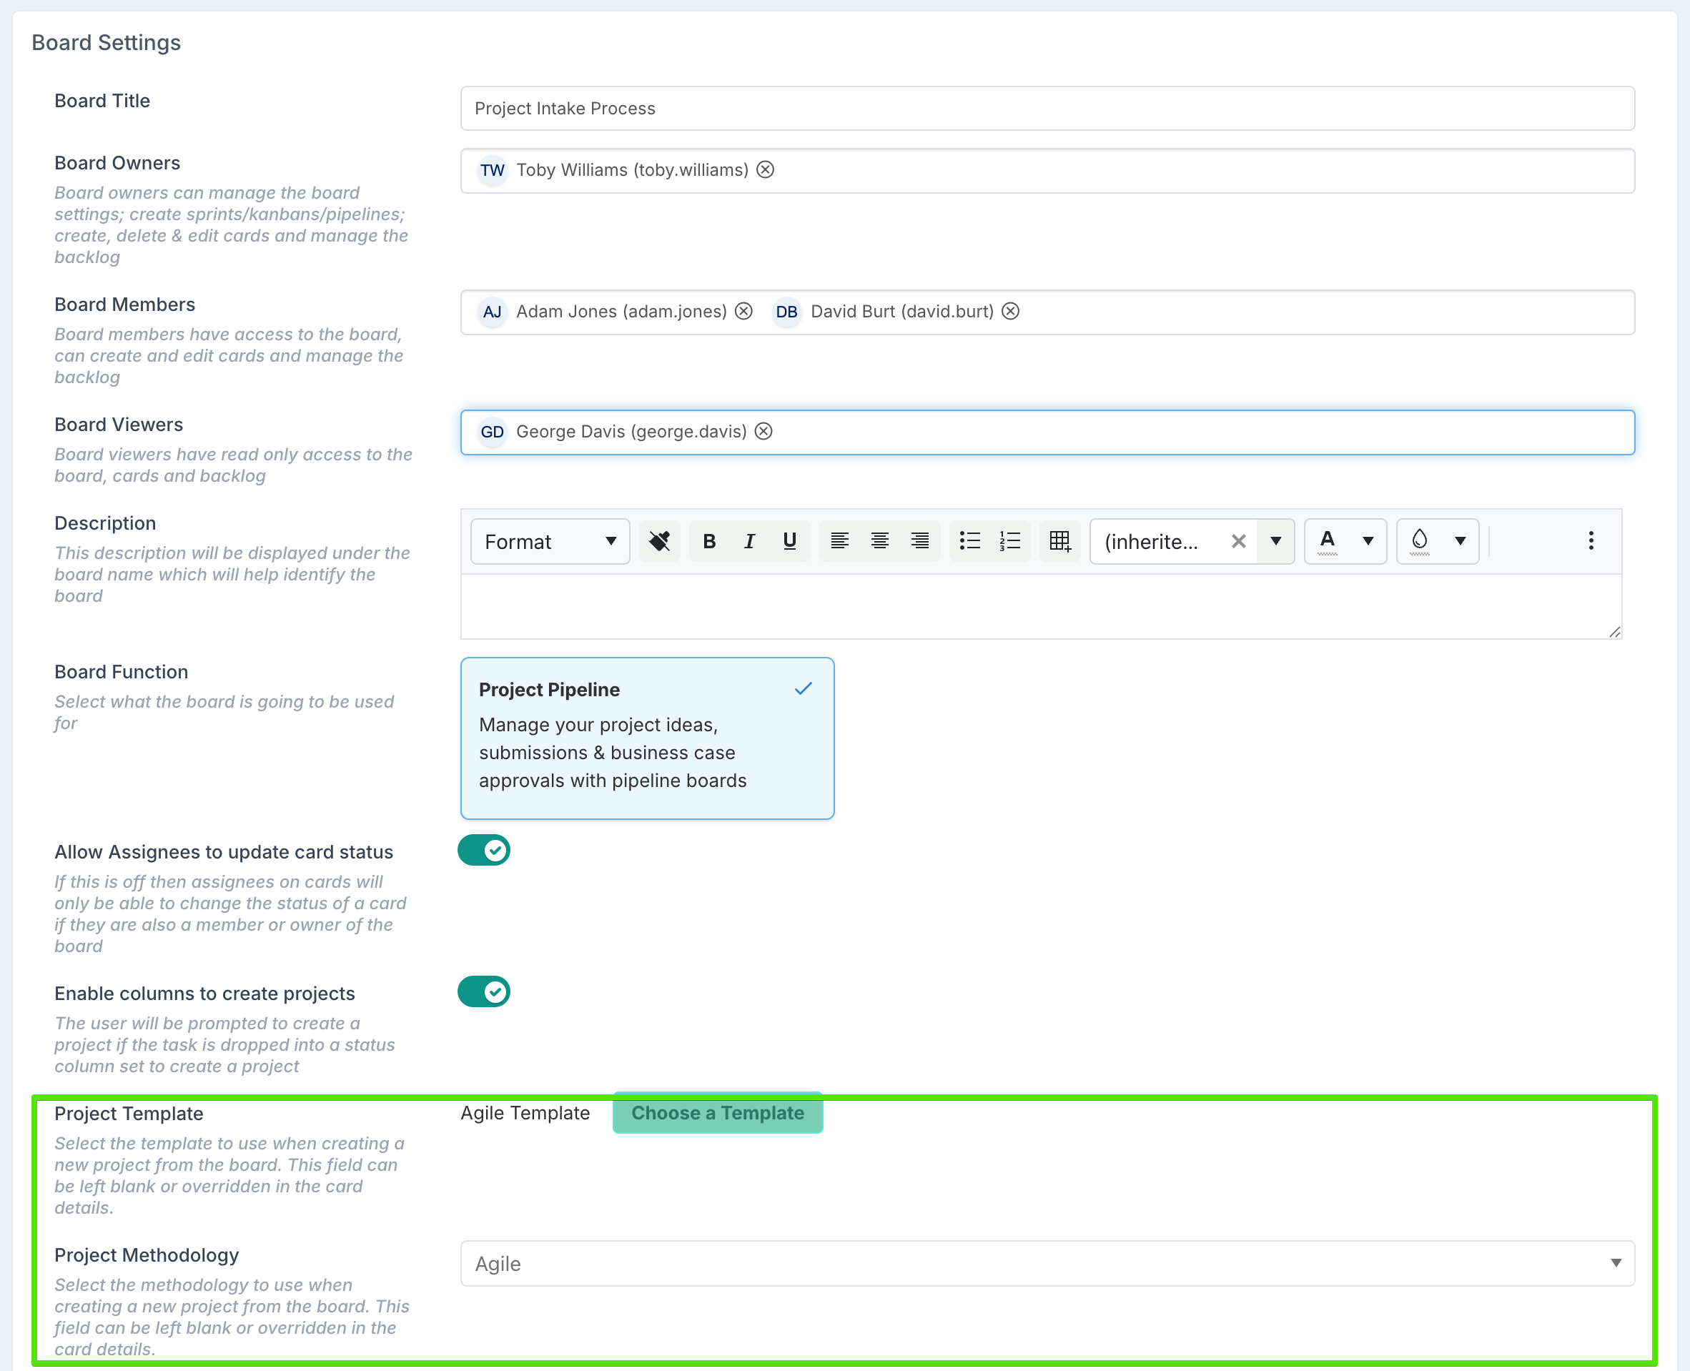The image size is (1690, 1371).
Task: Select the Project Pipeline board function
Action: [x=647, y=738]
